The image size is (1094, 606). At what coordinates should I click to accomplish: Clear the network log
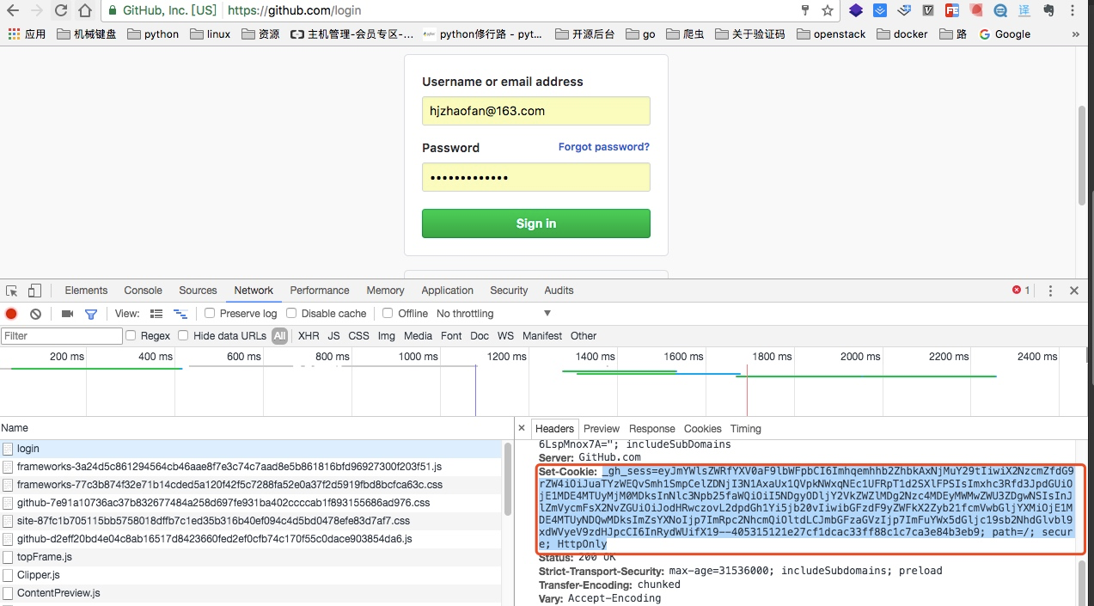(35, 314)
